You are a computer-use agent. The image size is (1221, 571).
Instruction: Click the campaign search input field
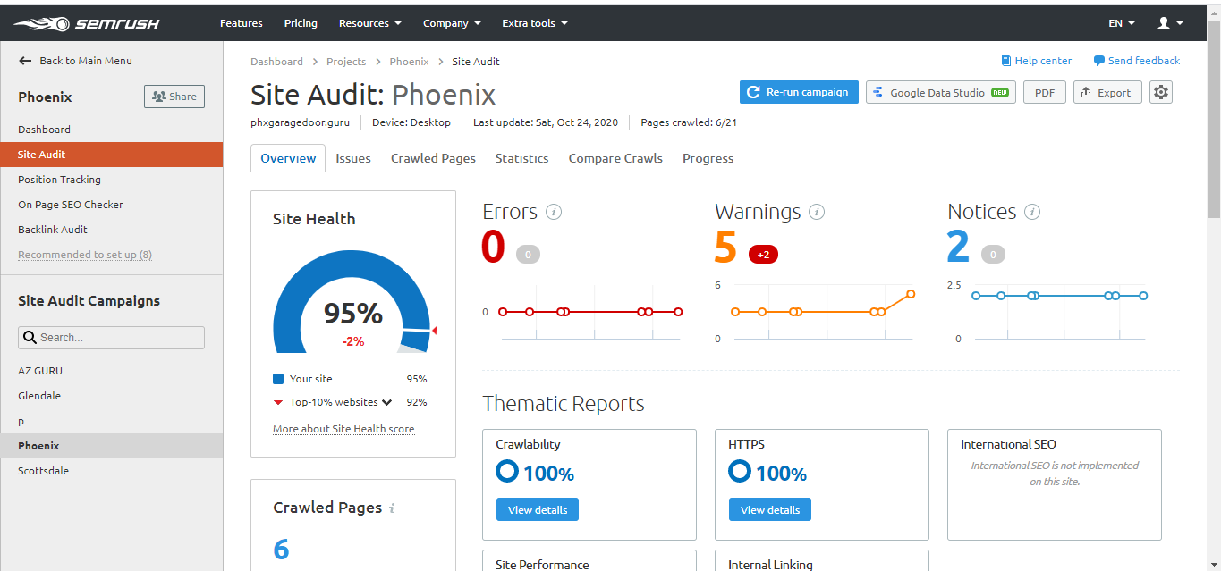112,338
